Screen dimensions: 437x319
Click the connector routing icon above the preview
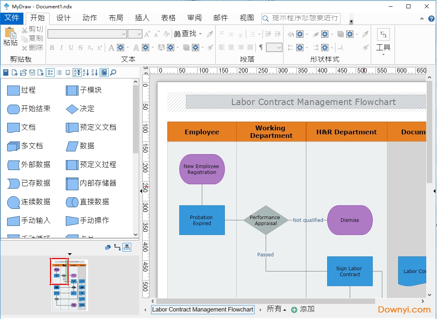117,247
